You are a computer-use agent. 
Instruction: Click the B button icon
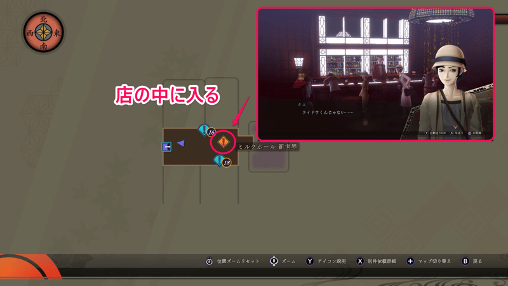pos(465,261)
